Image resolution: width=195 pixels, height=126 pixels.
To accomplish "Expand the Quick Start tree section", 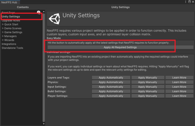I will (3, 24).
